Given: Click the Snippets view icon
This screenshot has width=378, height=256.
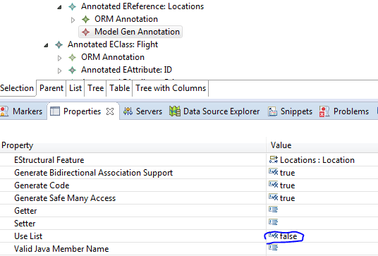Looking at the screenshot, I should point(272,111).
